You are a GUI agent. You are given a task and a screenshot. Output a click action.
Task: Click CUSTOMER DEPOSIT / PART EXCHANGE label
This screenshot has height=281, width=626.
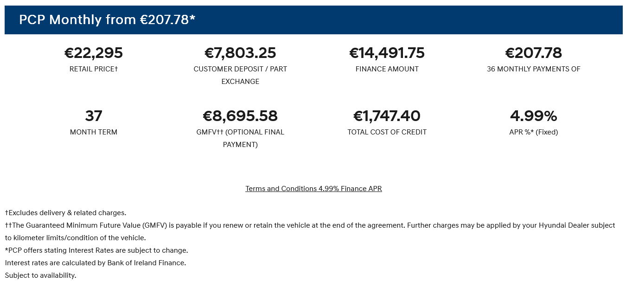(x=240, y=75)
